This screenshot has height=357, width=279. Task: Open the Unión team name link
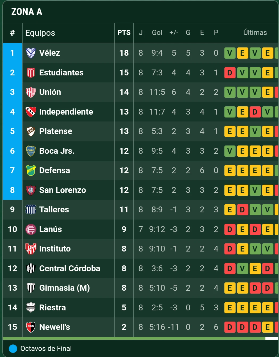click(x=50, y=92)
